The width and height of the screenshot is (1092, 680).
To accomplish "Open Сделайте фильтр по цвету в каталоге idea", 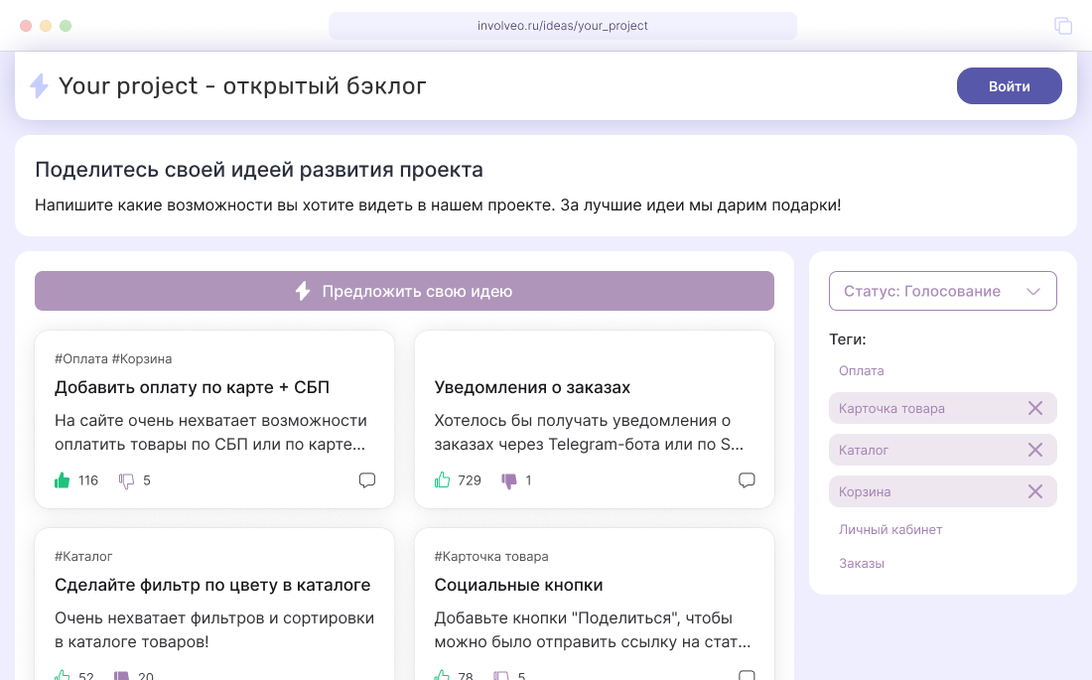I will [x=212, y=585].
